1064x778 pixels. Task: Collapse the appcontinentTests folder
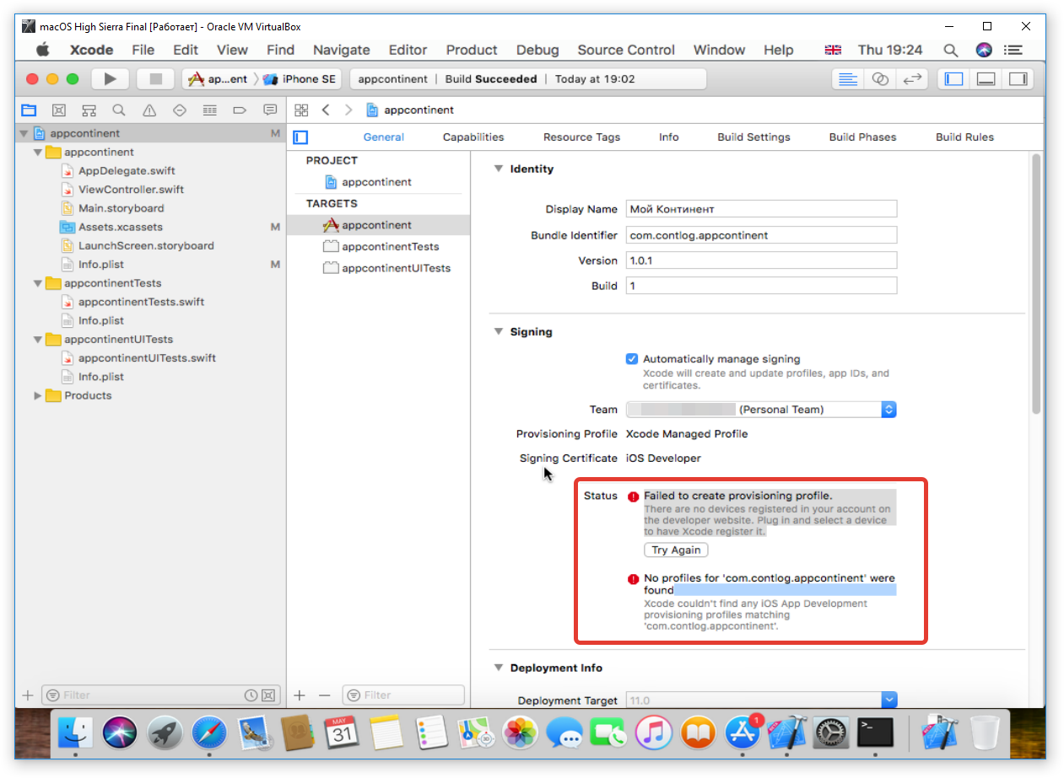(x=37, y=283)
